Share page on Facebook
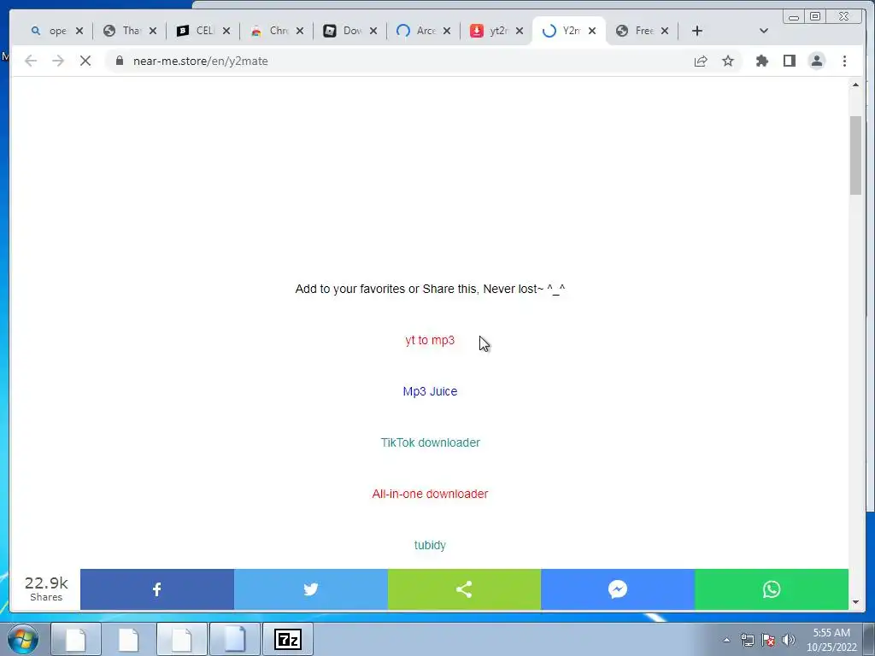 (x=157, y=589)
